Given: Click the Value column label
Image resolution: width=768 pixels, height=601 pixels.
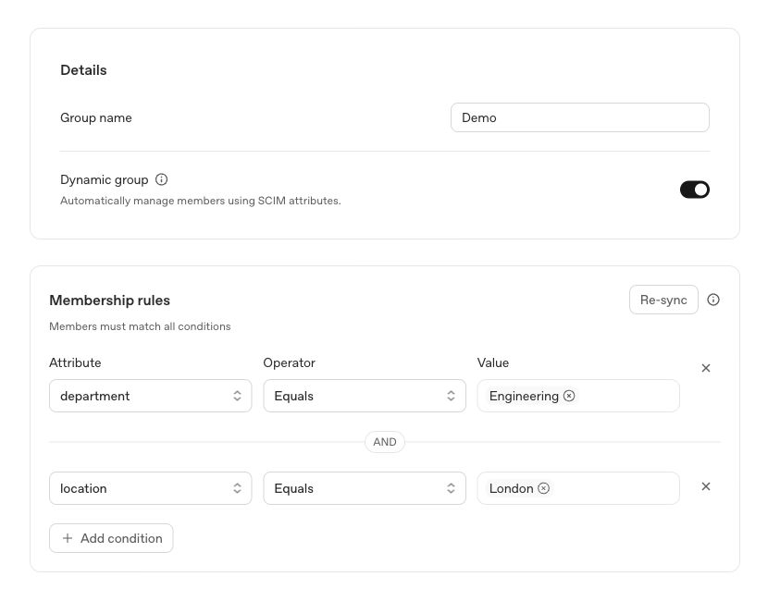Looking at the screenshot, I should (493, 362).
